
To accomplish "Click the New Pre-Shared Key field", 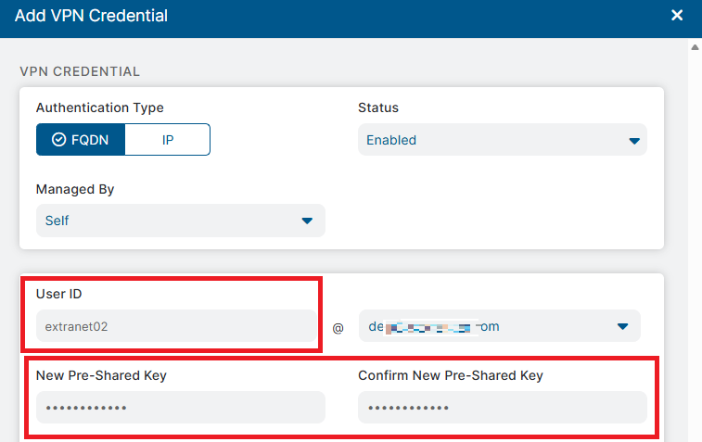I will [181, 407].
